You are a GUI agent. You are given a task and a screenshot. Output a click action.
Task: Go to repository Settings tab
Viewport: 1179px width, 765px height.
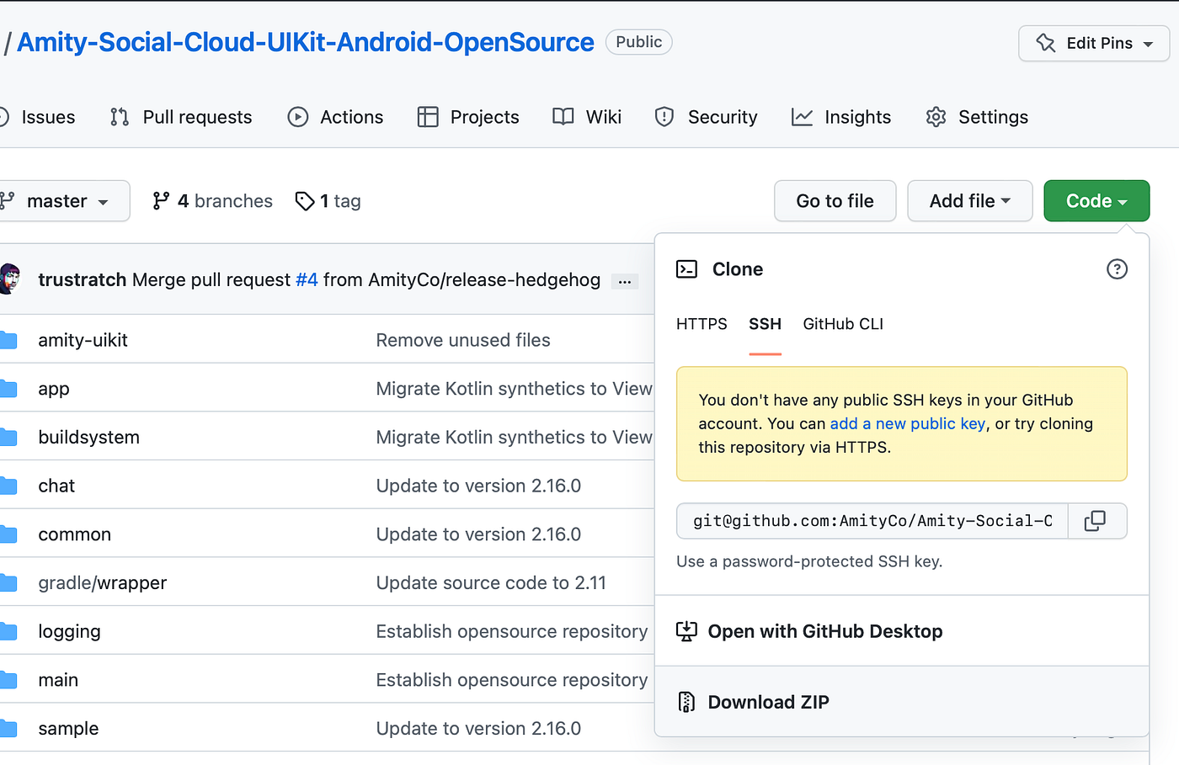(x=978, y=117)
